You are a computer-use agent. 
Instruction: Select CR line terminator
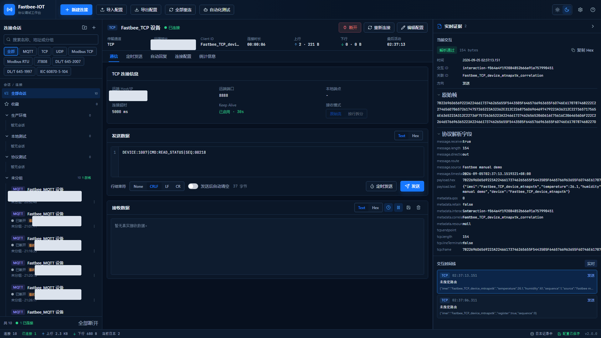(x=178, y=186)
